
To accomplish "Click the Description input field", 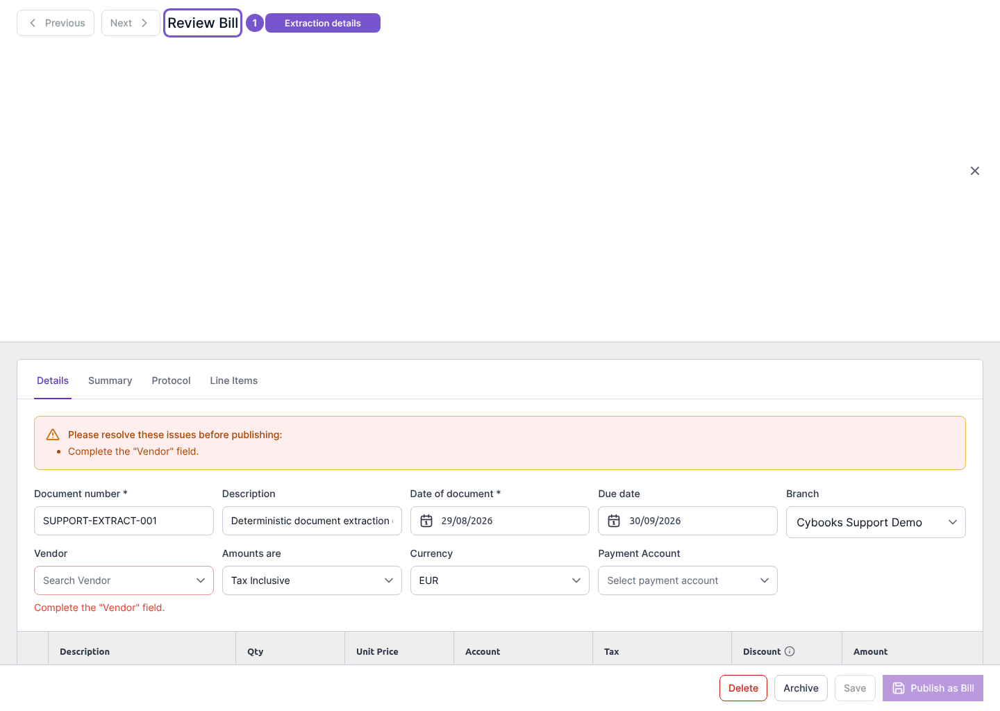I will coord(312,521).
